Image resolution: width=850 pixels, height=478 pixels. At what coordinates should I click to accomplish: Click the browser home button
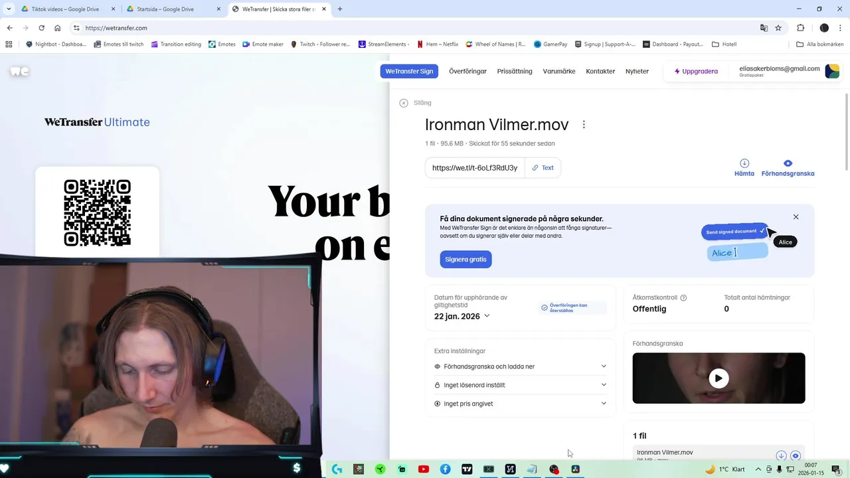(x=58, y=28)
